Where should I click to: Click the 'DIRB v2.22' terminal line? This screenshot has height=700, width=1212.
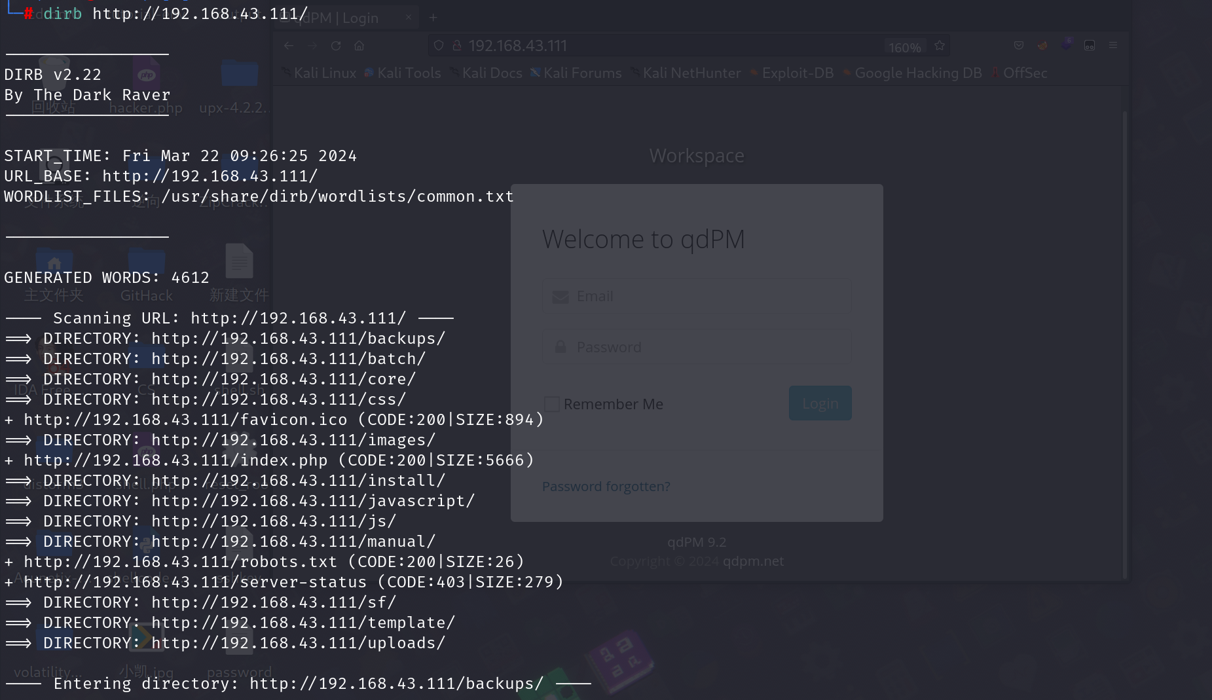pyautogui.click(x=53, y=75)
